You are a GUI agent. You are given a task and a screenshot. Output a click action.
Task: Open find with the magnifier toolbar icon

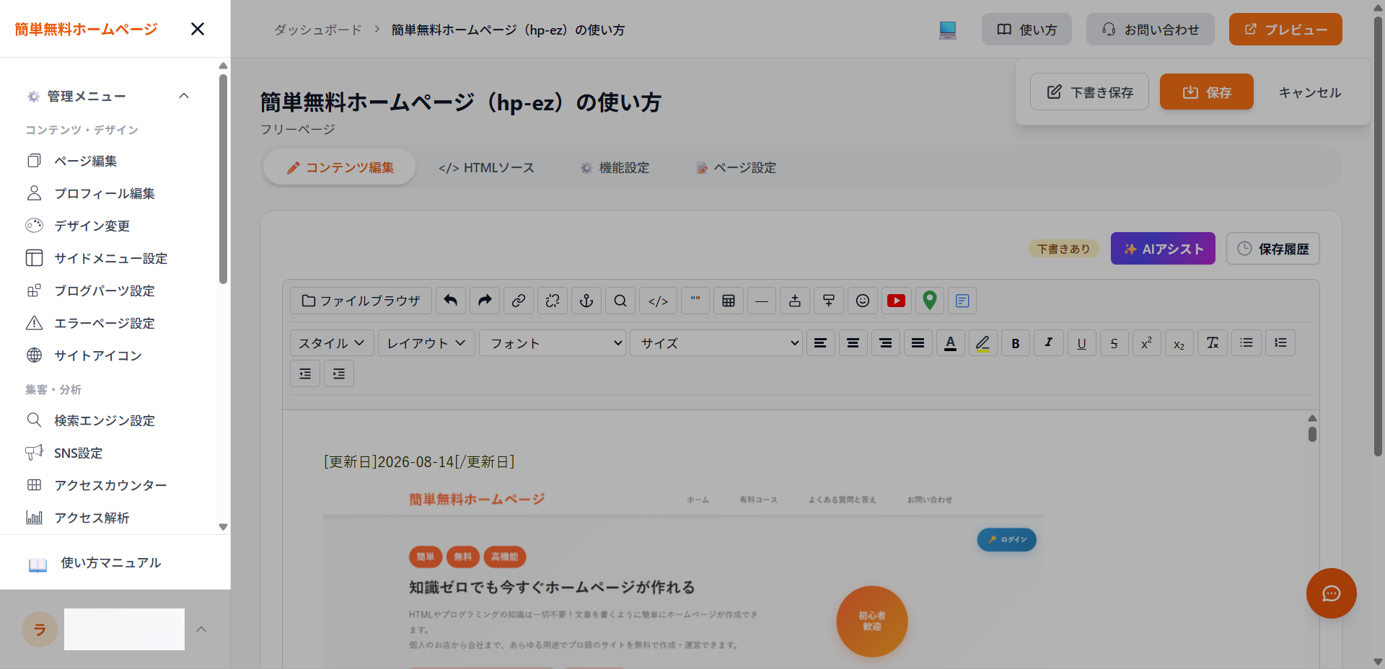tap(620, 301)
